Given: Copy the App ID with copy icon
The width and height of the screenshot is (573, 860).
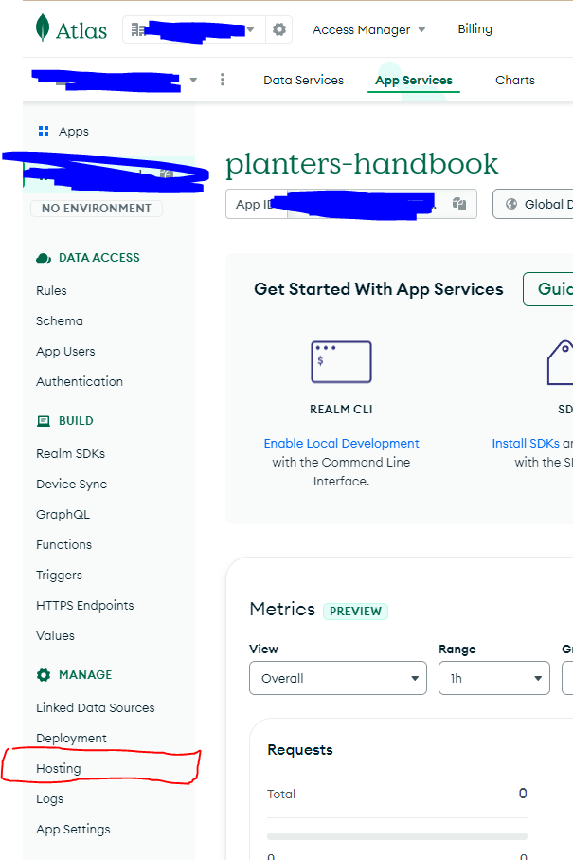Looking at the screenshot, I should [459, 204].
